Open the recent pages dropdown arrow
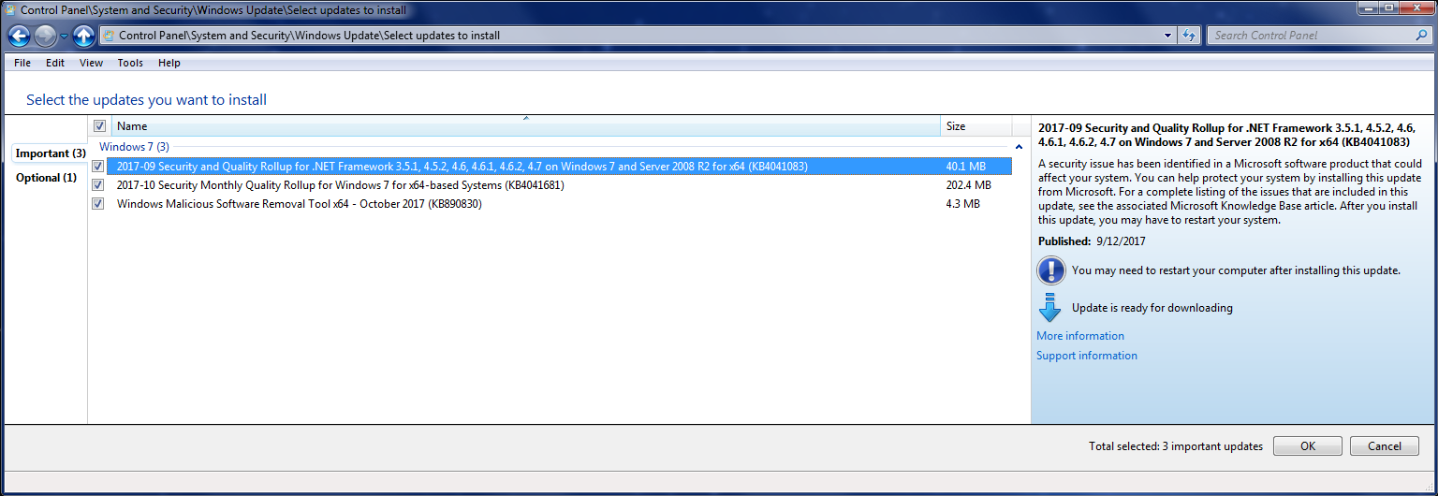Viewport: 1438px width, 496px height. pos(64,36)
